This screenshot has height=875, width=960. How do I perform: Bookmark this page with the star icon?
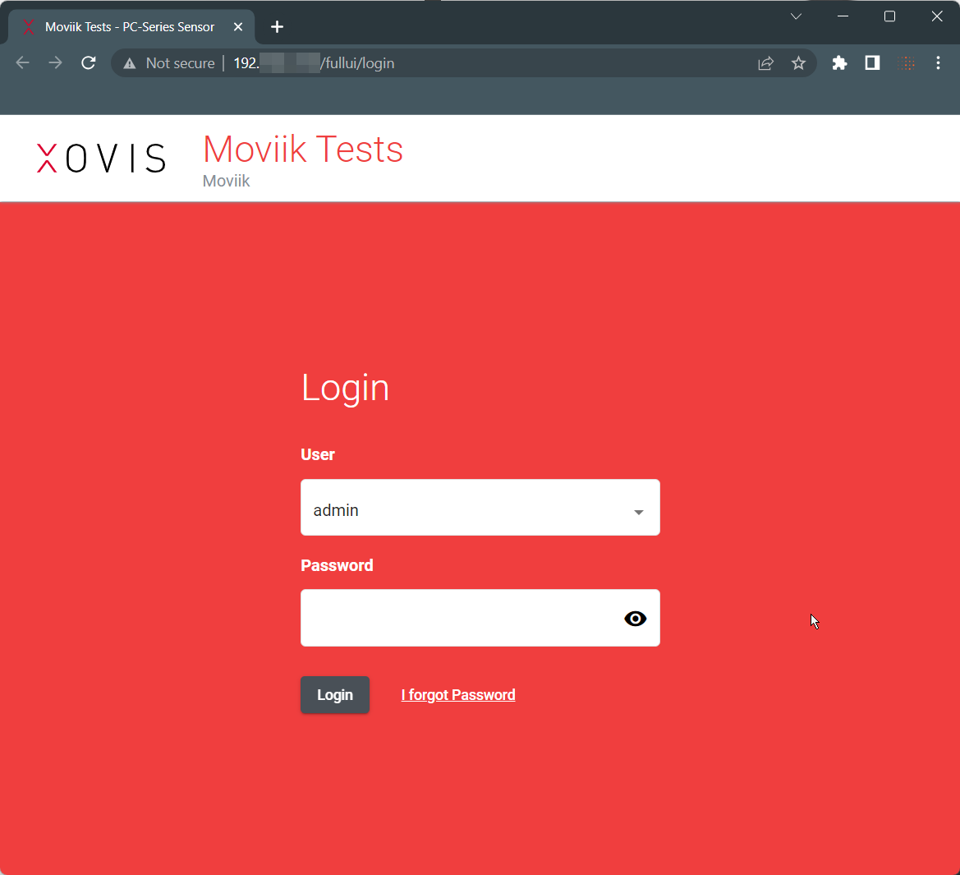point(798,63)
